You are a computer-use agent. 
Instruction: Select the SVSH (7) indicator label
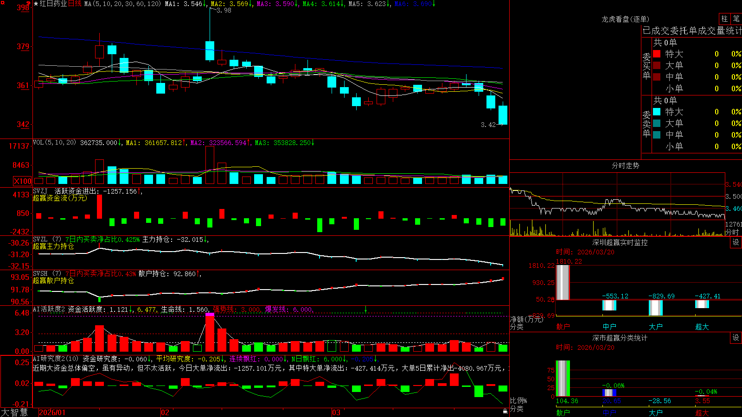point(47,273)
